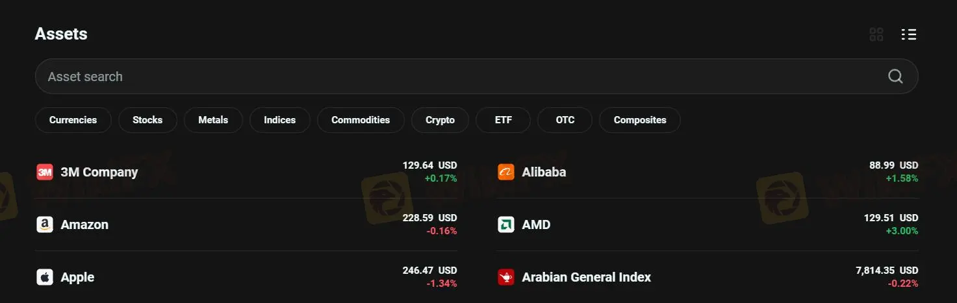Click the Arabian General Index icon
The image size is (957, 303).
point(506,277)
